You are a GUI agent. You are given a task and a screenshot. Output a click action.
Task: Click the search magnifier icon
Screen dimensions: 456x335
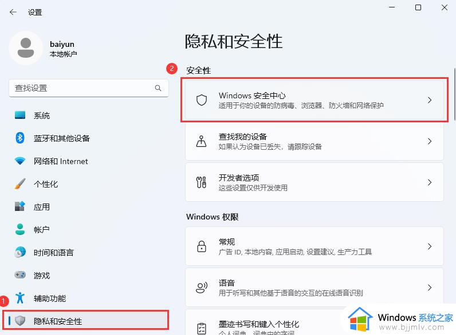[158, 88]
